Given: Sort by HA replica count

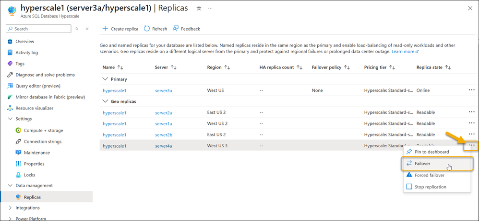Looking at the screenshot, I should point(281,67).
